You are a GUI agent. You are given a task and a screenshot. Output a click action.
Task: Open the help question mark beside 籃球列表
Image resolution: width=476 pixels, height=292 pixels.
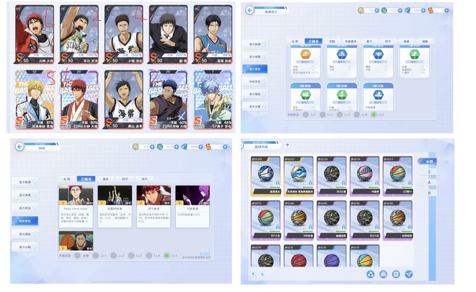(287, 146)
